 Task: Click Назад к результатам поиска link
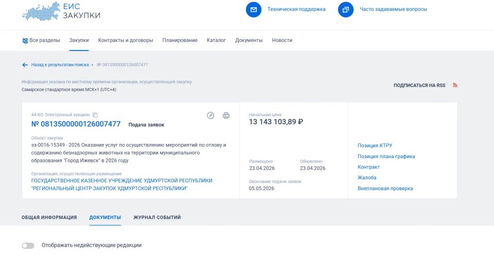(60, 65)
